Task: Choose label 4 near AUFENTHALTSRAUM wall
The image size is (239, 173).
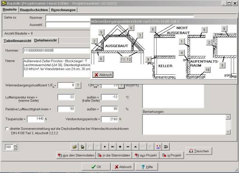Action: (x=182, y=53)
